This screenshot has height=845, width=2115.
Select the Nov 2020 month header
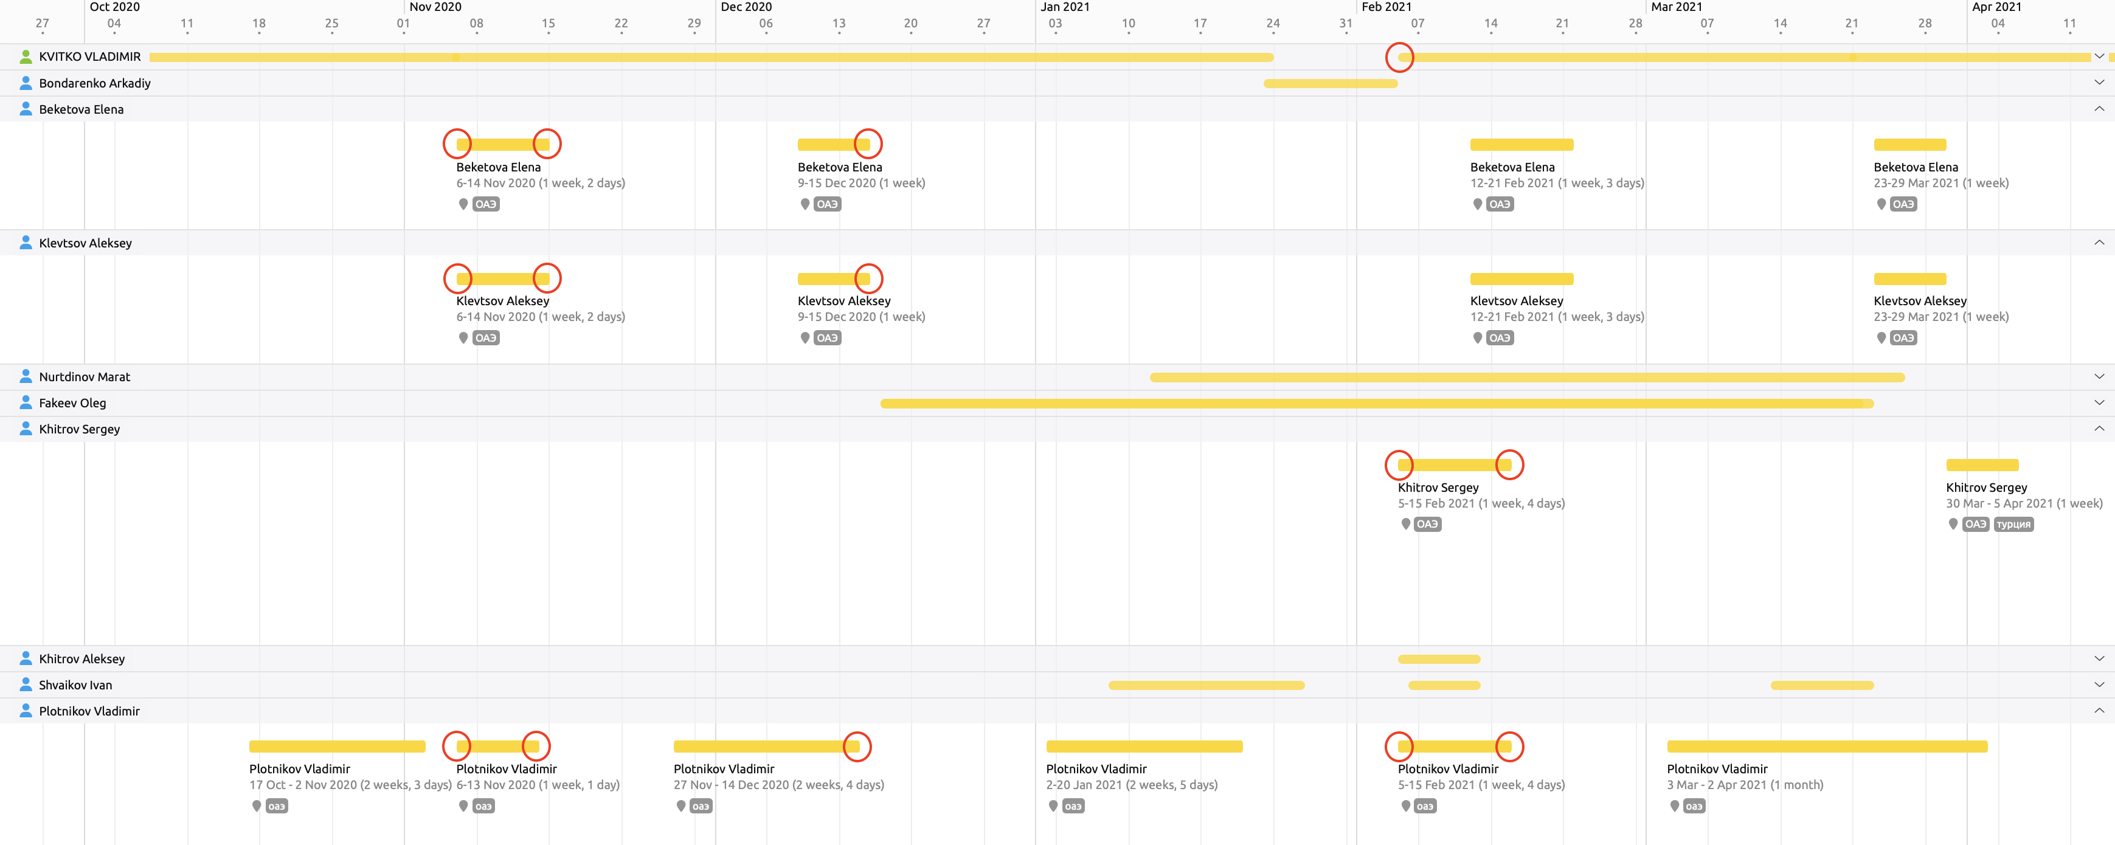(x=435, y=7)
